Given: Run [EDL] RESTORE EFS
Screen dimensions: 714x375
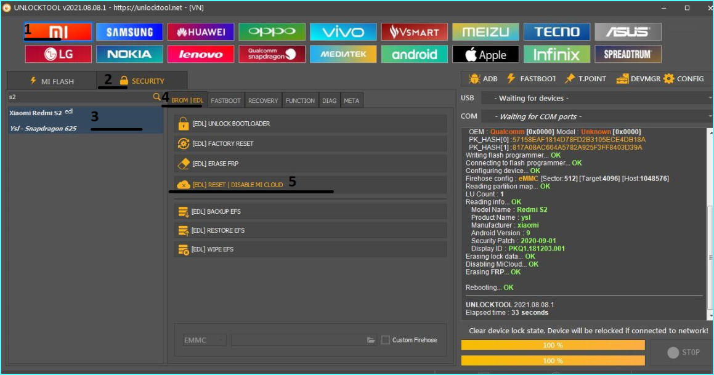Looking at the screenshot, I should (x=310, y=231).
